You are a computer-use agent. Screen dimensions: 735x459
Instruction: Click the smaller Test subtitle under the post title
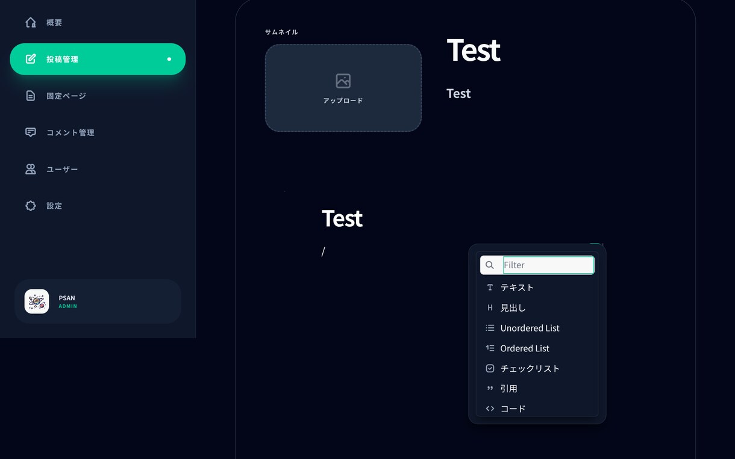(458, 93)
